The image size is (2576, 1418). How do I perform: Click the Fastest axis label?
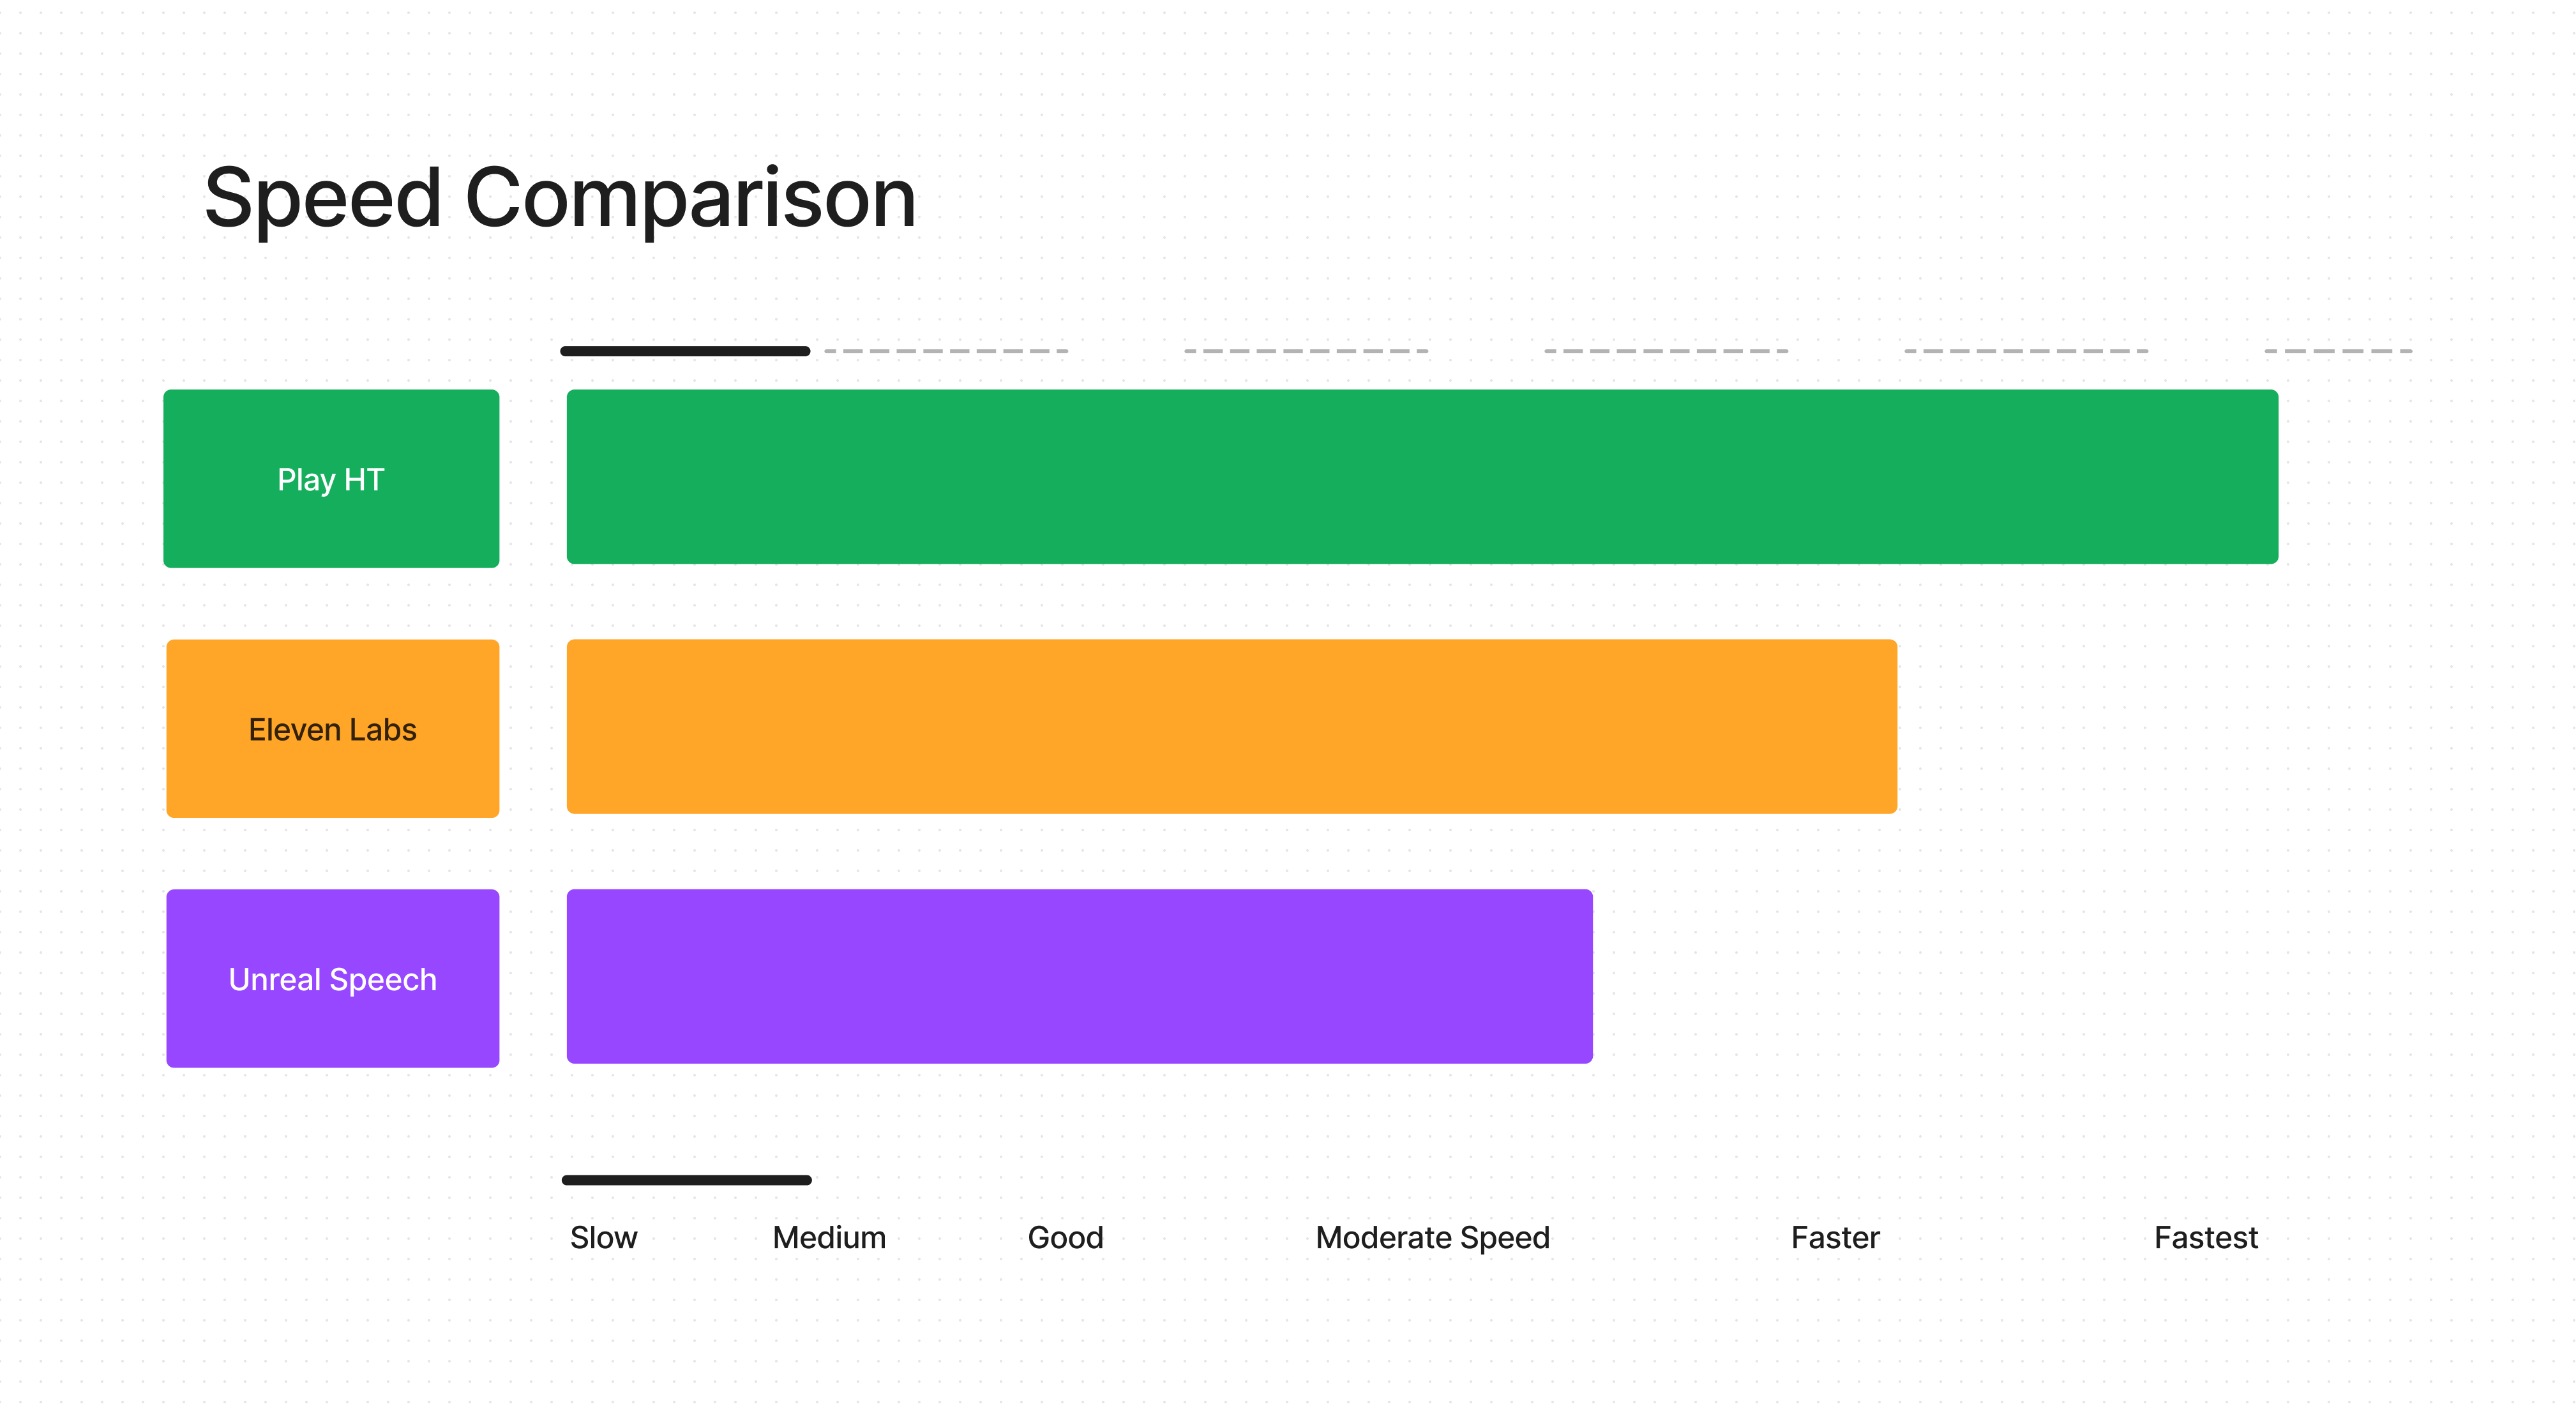coord(2206,1238)
